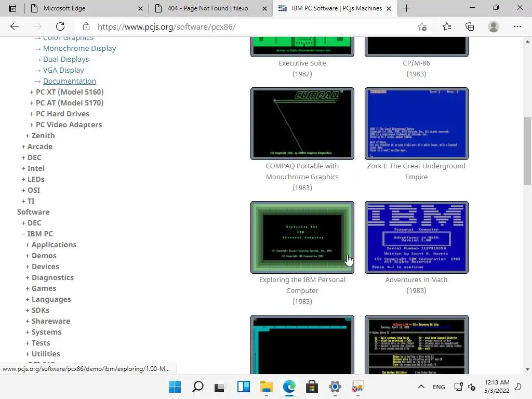This screenshot has width=532, height=399.
Task: Open Task View on the taskbar
Action: pos(220,387)
